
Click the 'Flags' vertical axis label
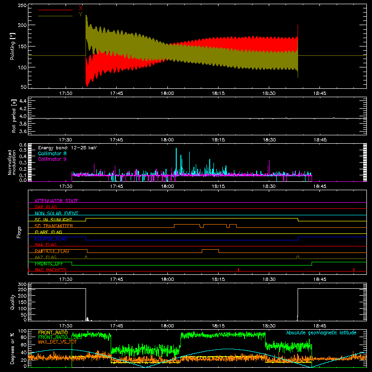(19, 232)
